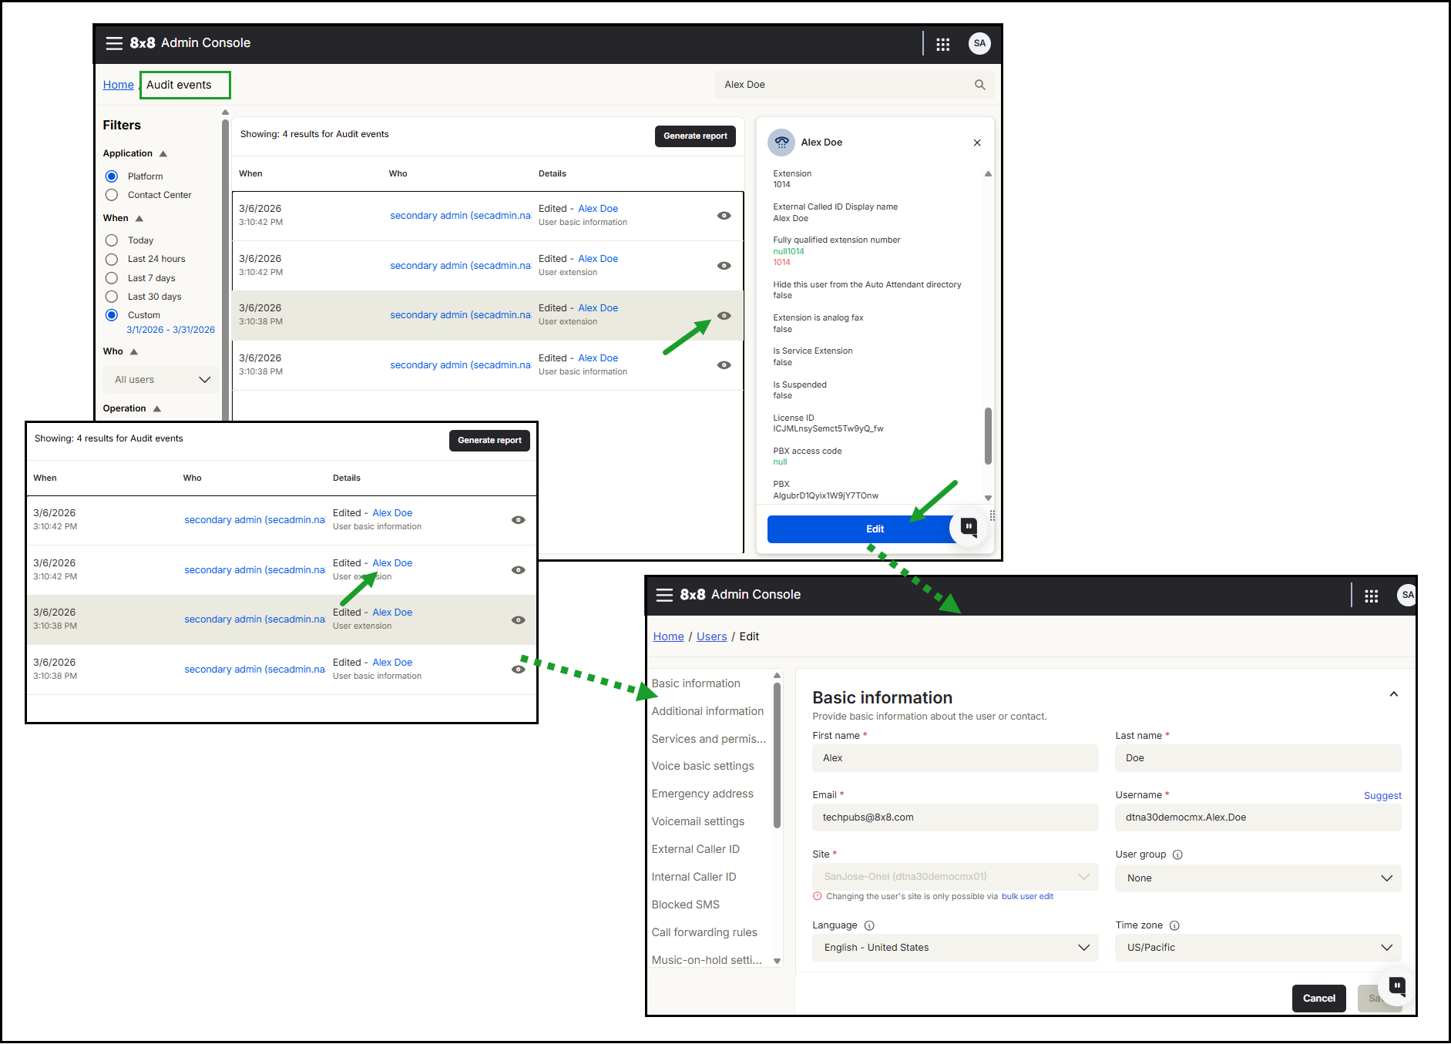The height and width of the screenshot is (1044, 1451).
Task: Go to Services and permissions section
Action: point(709,739)
